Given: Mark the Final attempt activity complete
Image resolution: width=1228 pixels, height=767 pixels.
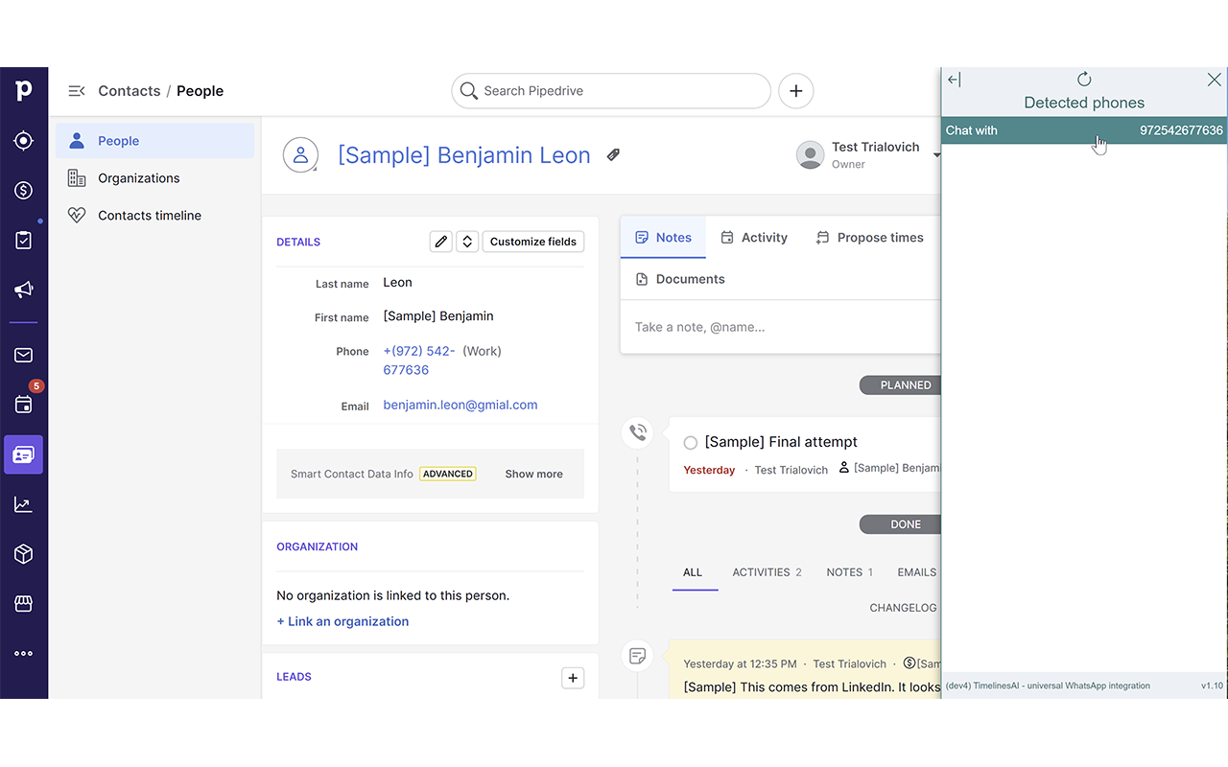Looking at the screenshot, I should pyautogui.click(x=690, y=442).
